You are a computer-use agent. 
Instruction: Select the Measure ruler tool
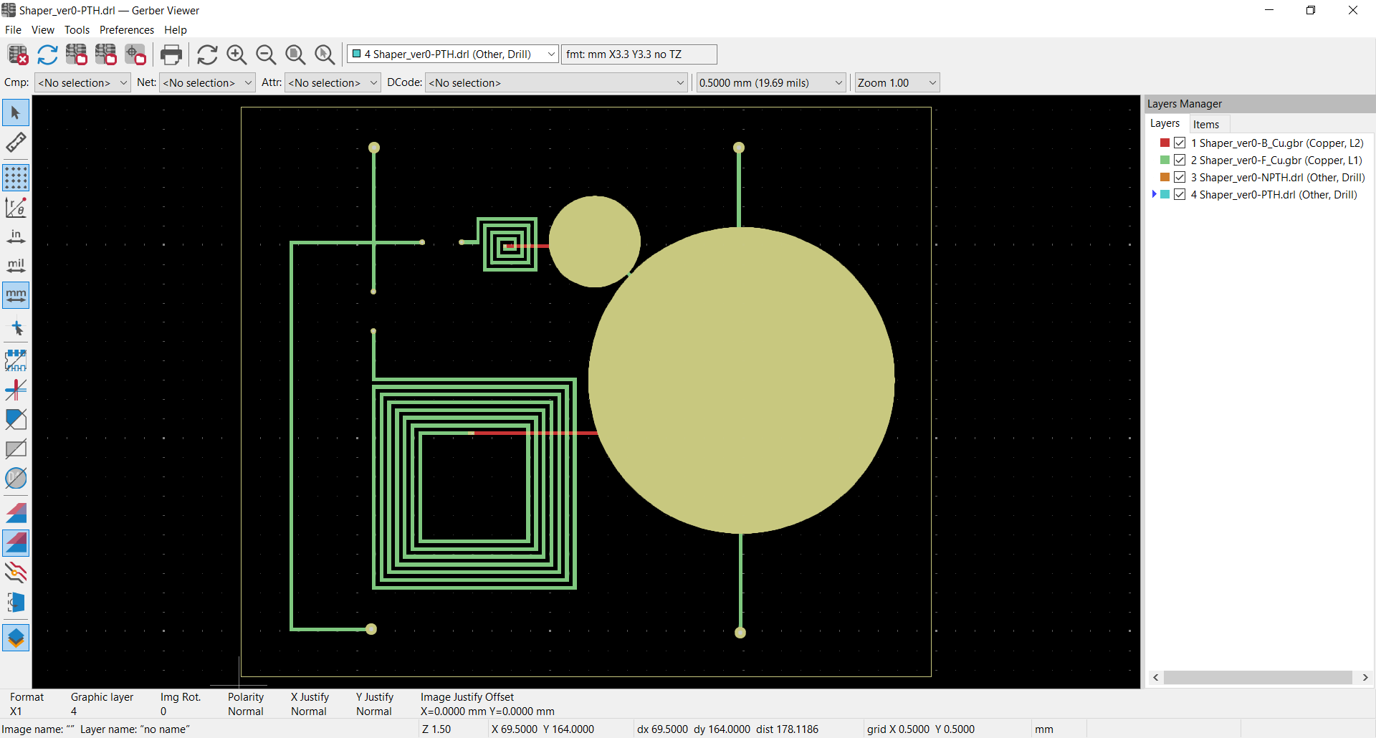[x=16, y=143]
